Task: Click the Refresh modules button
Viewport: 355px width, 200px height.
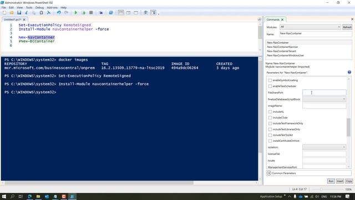Action: pyautogui.click(x=347, y=27)
